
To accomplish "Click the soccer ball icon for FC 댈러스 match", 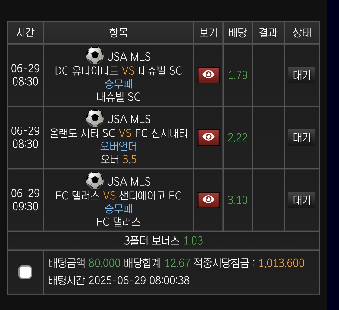I will click(x=95, y=180).
